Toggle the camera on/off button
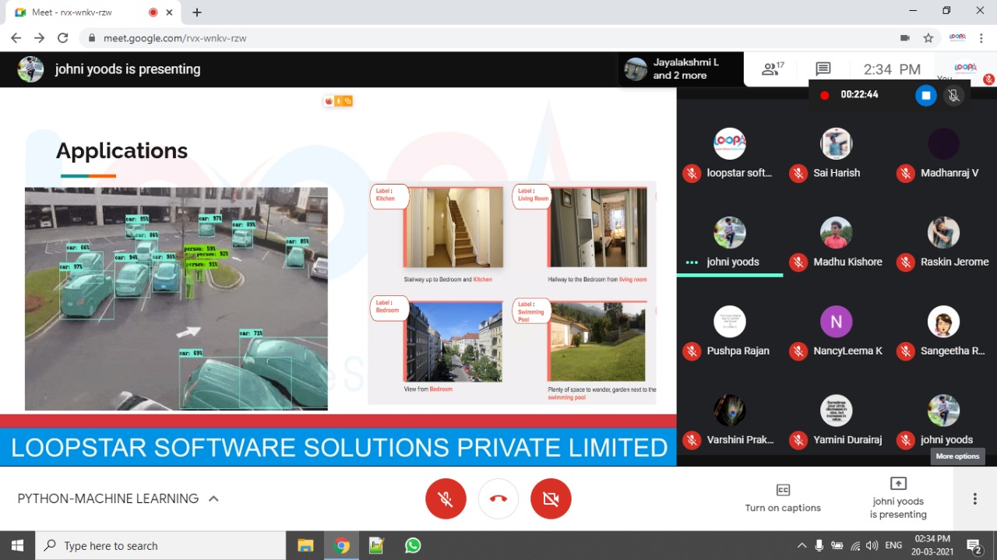 click(x=551, y=498)
